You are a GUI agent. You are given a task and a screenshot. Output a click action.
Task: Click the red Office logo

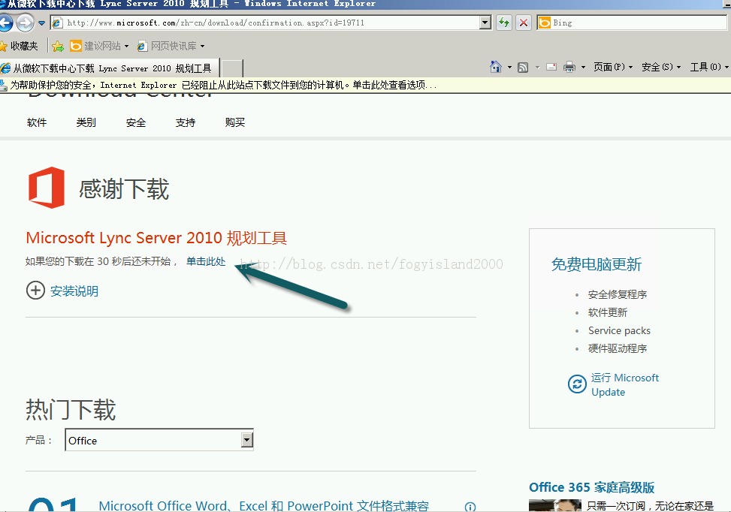point(46,188)
